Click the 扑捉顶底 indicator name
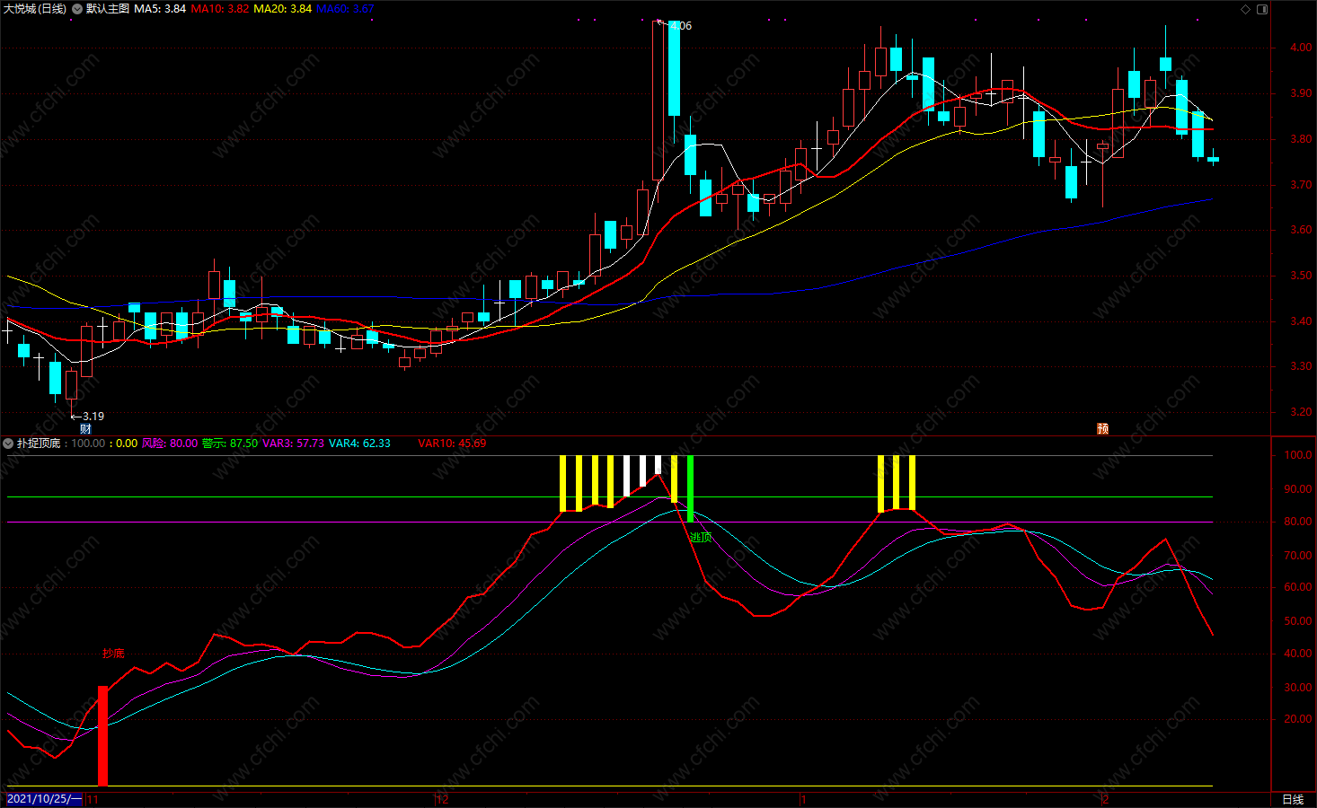 (39, 444)
